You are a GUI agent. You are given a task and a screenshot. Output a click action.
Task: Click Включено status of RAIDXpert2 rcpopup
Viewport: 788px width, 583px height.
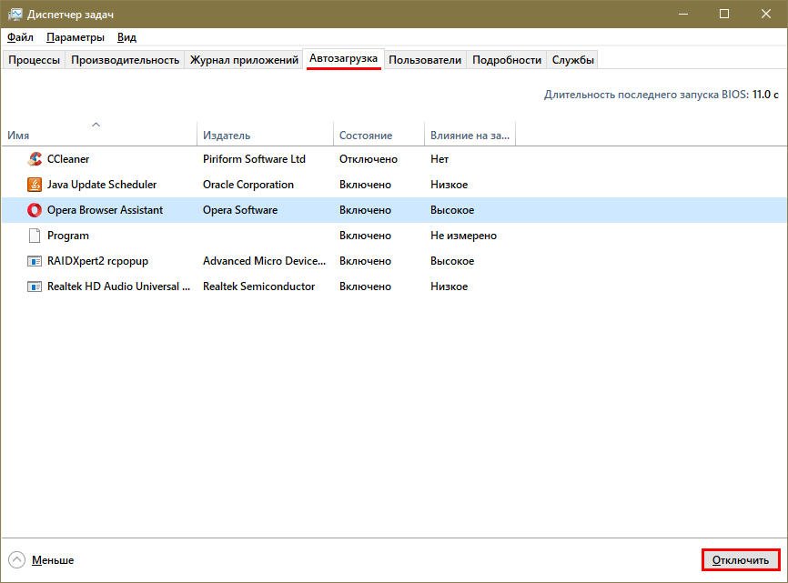point(365,261)
